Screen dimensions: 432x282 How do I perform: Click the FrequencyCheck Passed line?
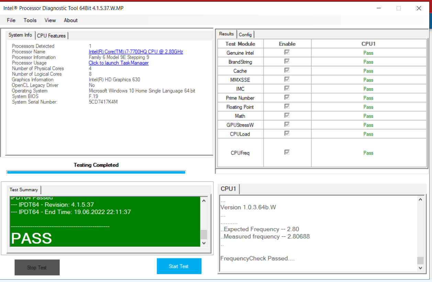[x=257, y=258]
